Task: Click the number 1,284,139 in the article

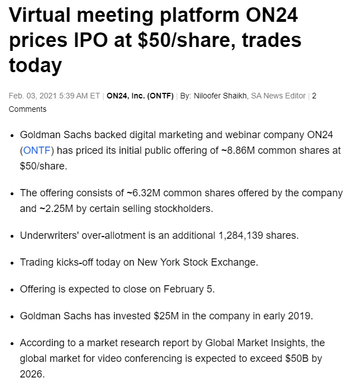Action: coord(241,235)
